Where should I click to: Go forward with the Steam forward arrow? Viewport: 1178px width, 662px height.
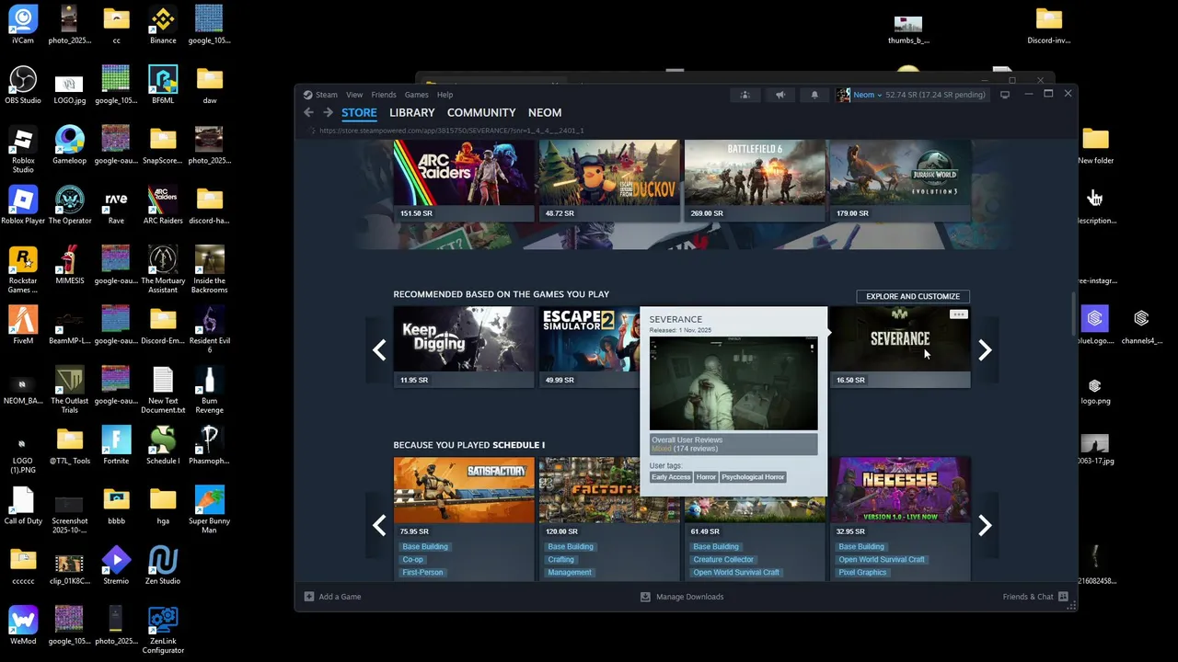click(x=328, y=112)
